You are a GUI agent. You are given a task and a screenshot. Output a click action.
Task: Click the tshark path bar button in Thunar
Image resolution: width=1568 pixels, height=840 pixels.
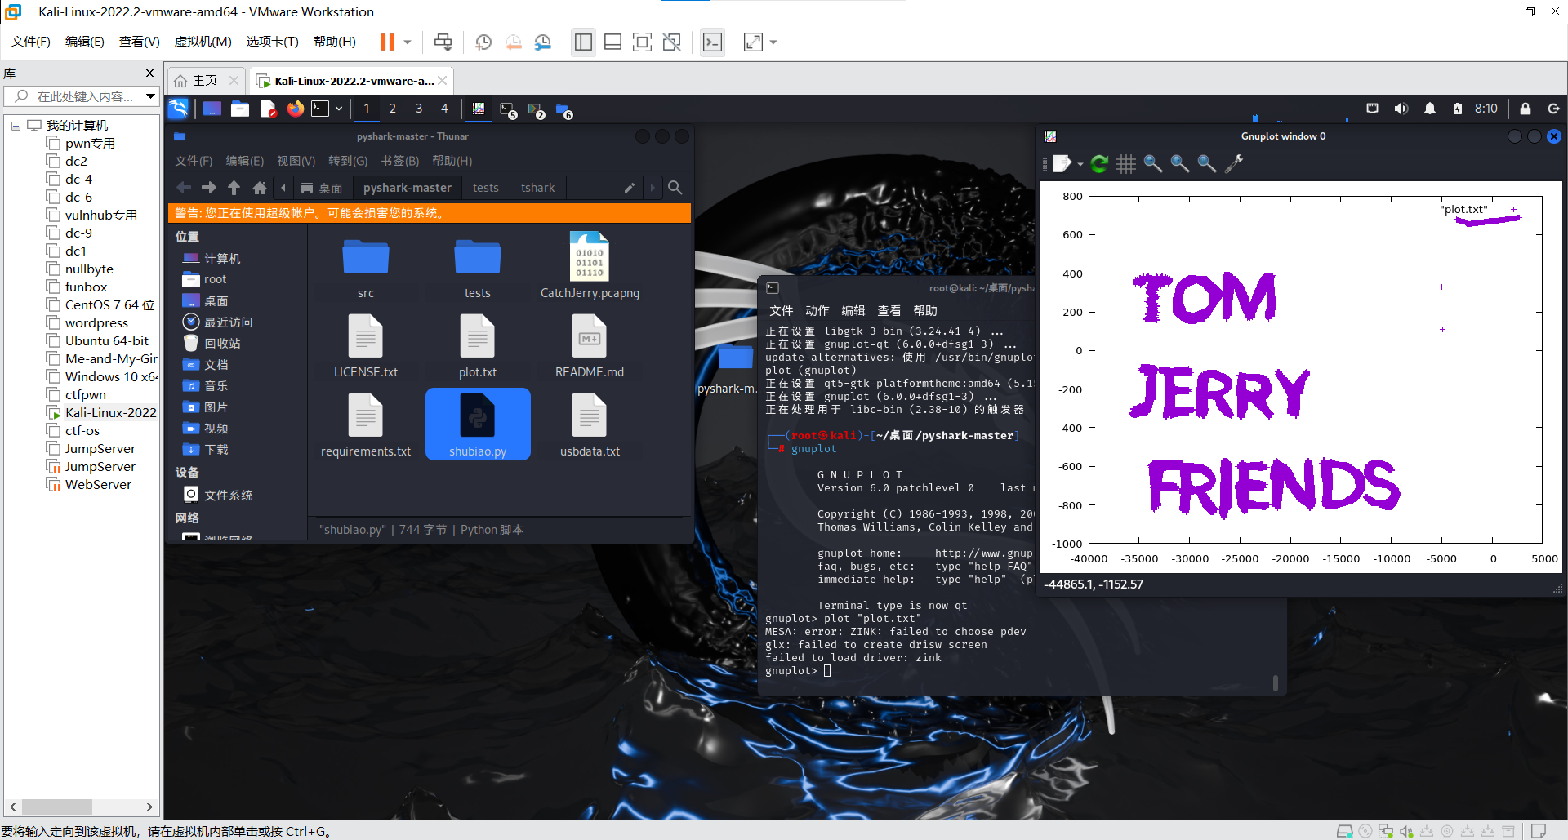pos(537,188)
